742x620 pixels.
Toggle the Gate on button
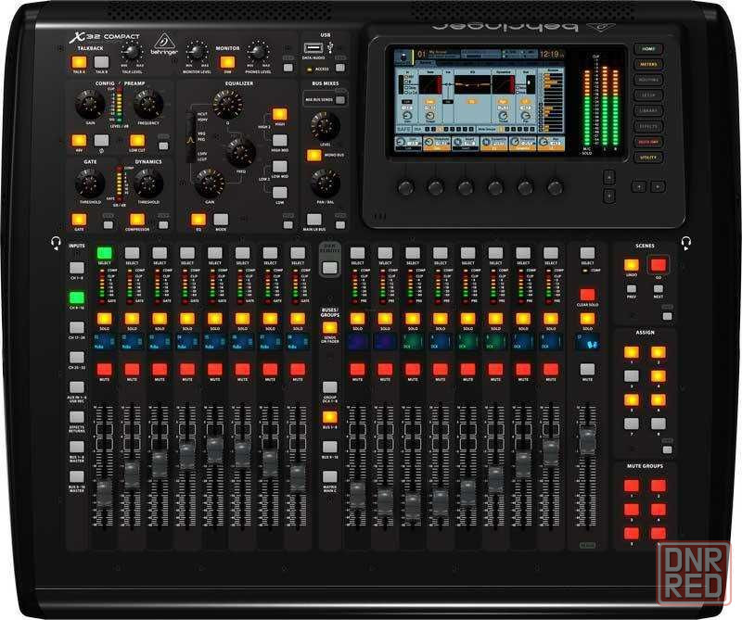pos(79,220)
